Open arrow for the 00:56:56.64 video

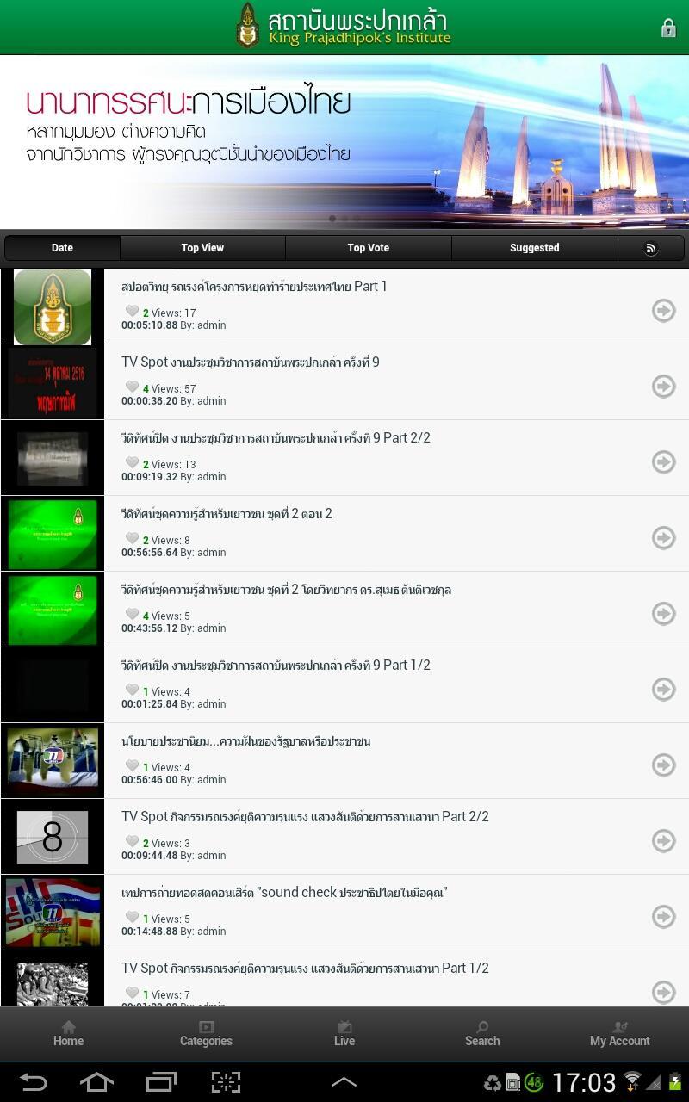click(x=663, y=537)
